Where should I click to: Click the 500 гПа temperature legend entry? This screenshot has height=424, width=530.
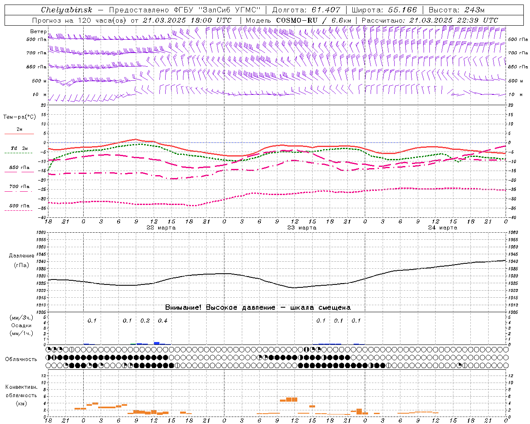tap(19, 206)
